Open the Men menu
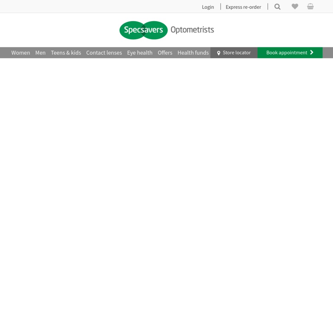The height and width of the screenshot is (333, 333). pyautogui.click(x=40, y=53)
